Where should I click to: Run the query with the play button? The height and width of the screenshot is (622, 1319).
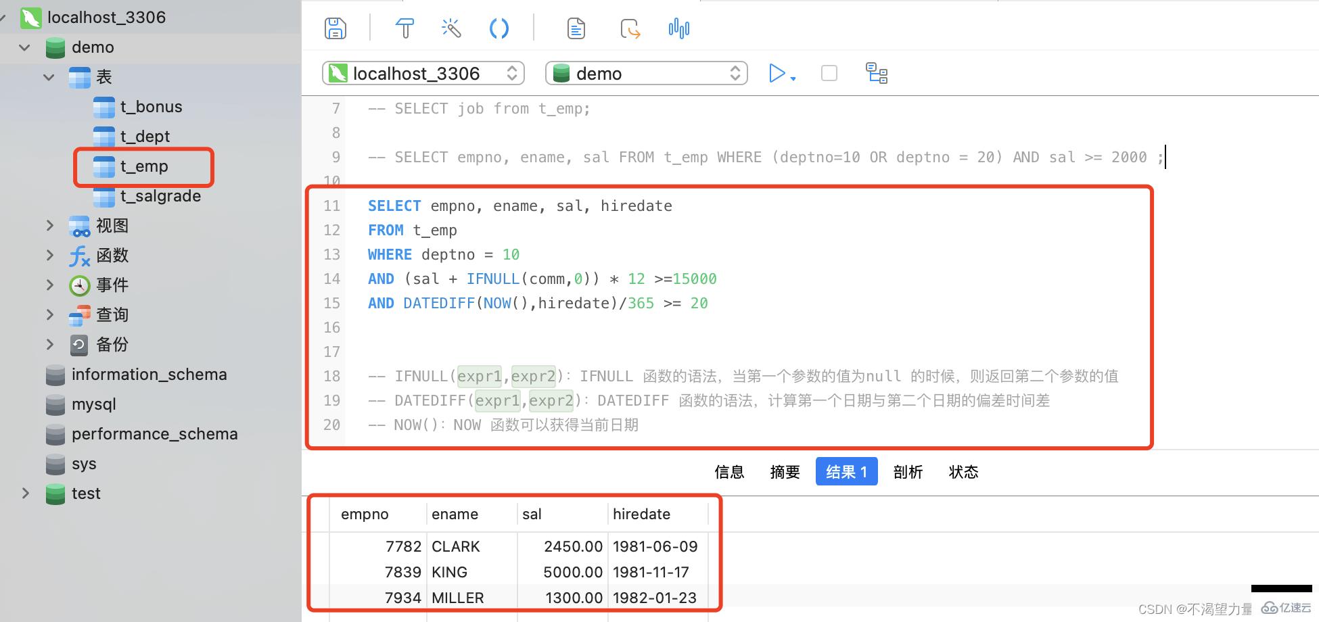778,73
